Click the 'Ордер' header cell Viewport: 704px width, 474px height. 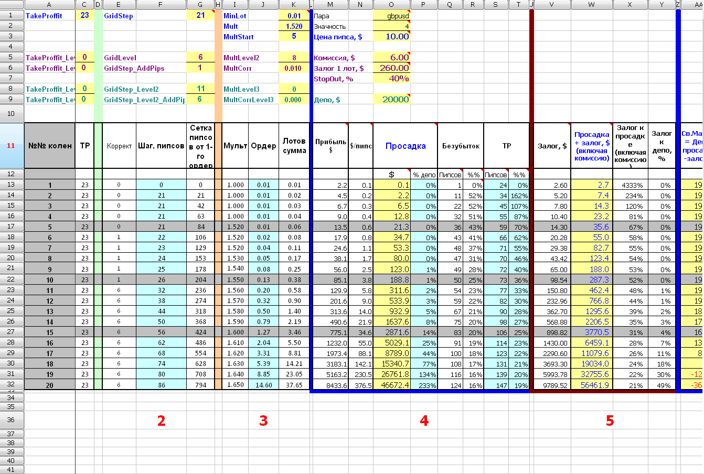[263, 146]
